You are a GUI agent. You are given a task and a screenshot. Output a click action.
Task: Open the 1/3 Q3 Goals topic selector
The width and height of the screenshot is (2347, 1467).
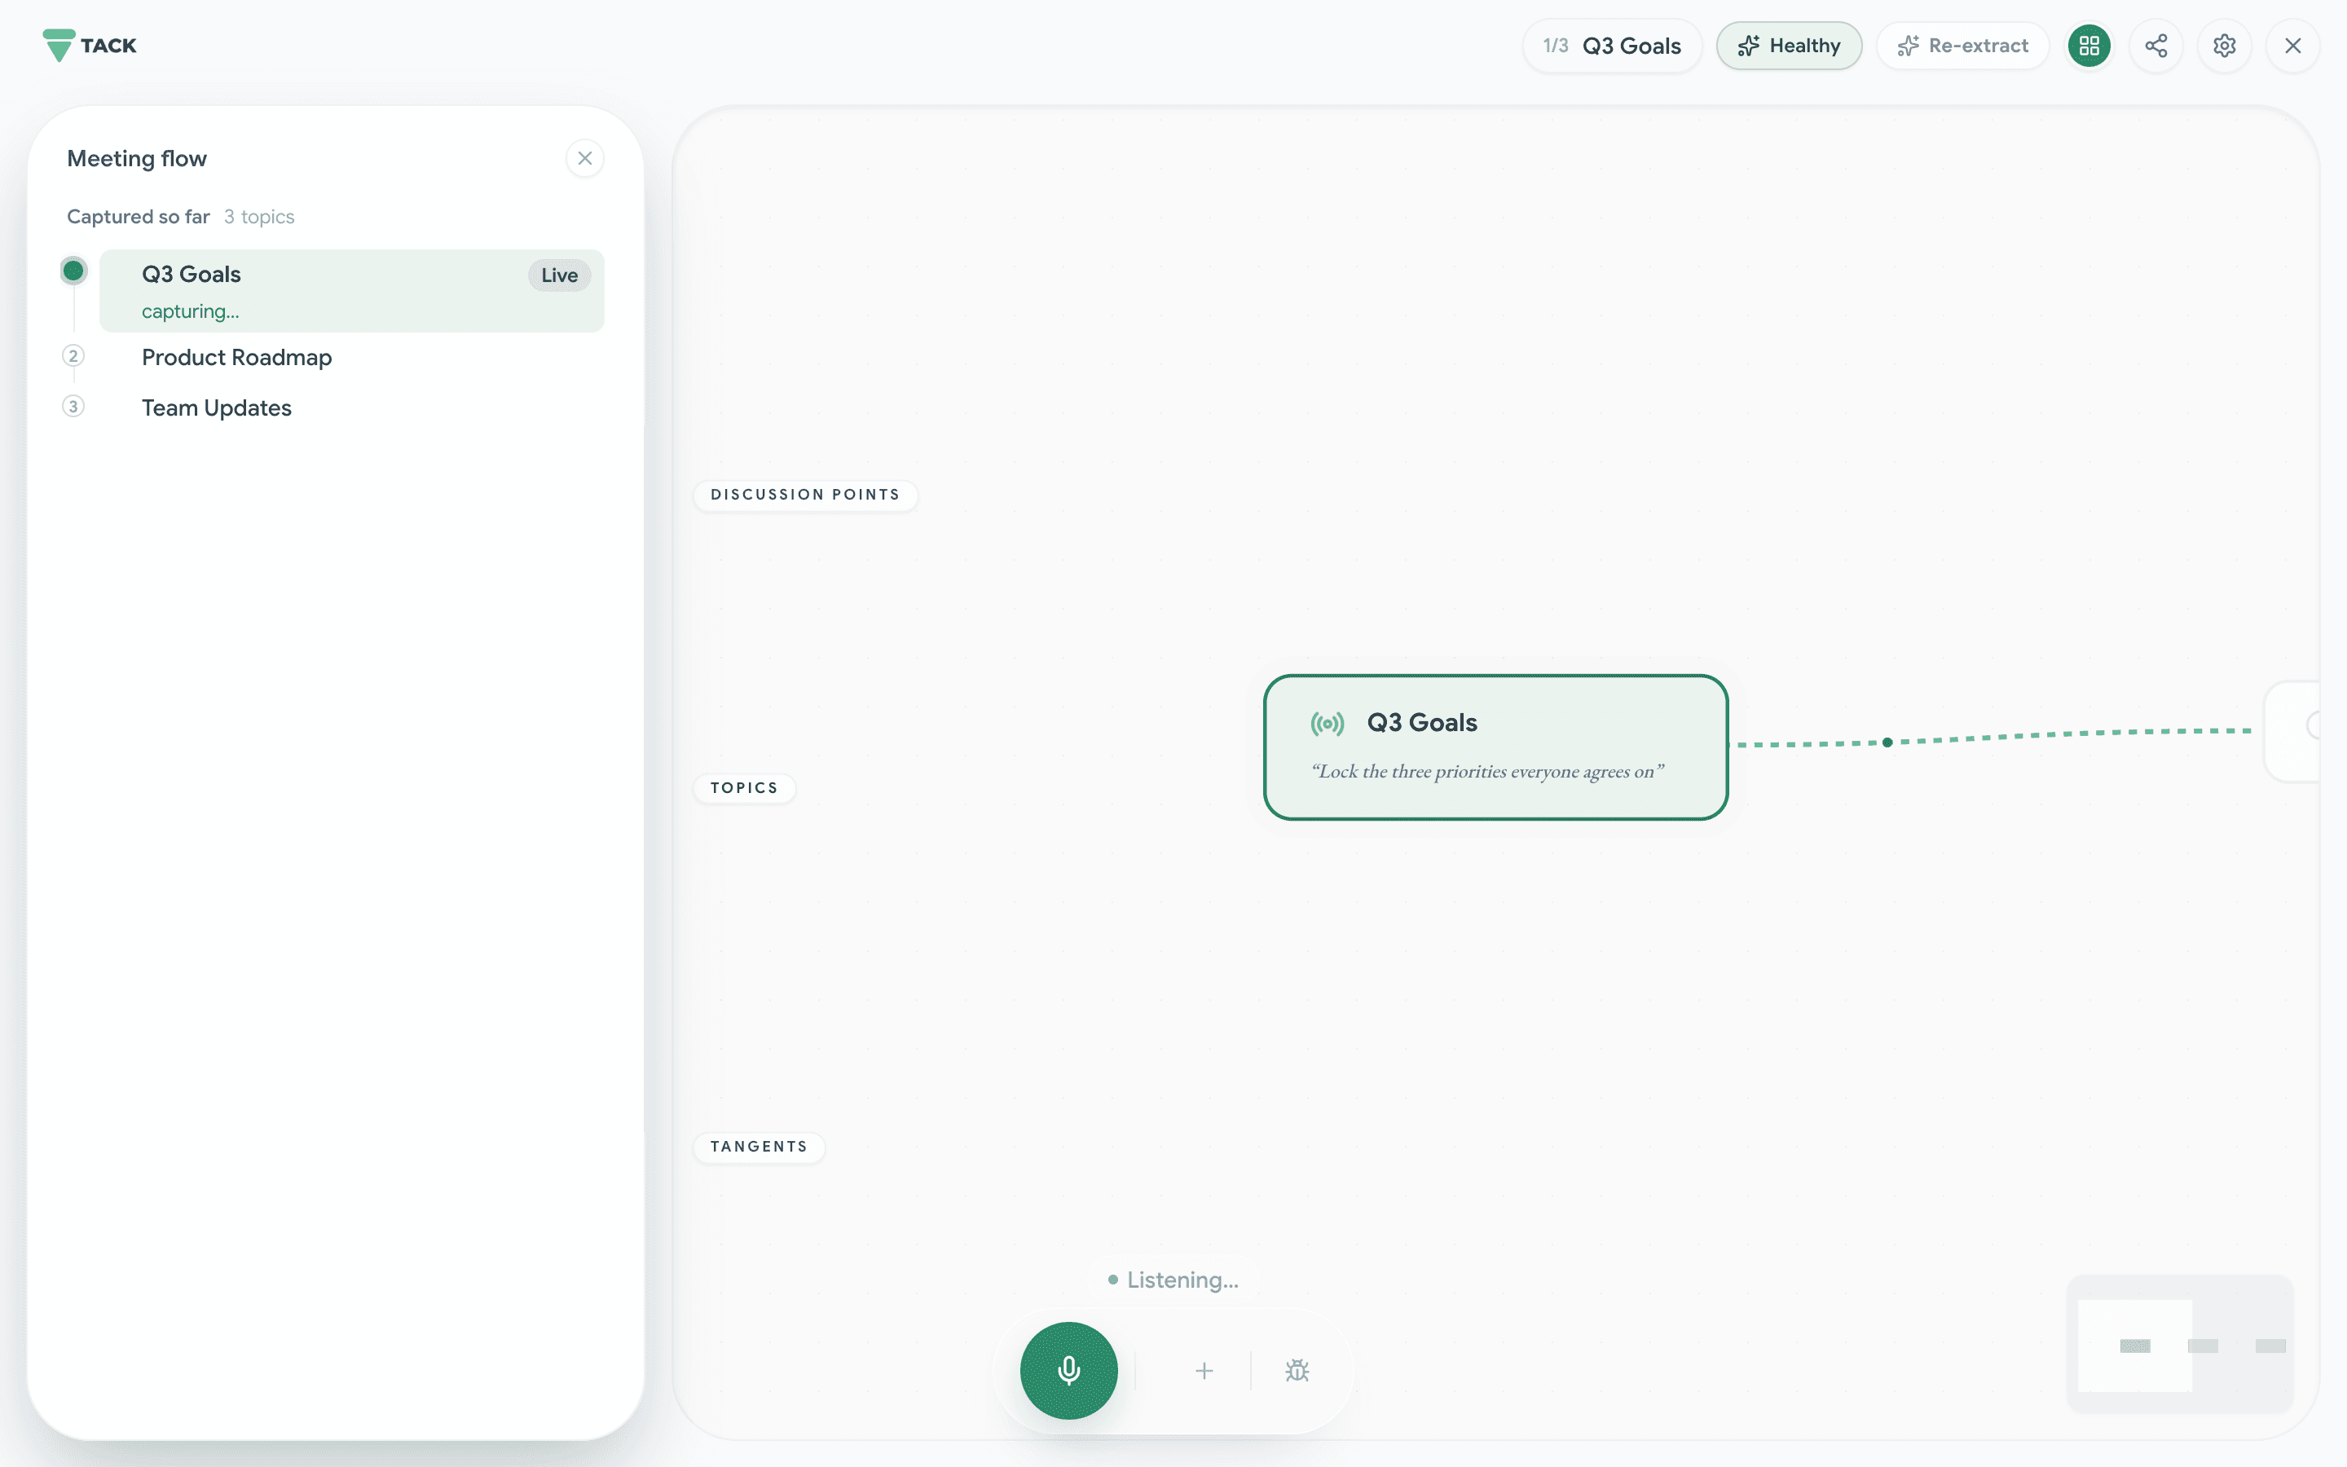coord(1612,46)
